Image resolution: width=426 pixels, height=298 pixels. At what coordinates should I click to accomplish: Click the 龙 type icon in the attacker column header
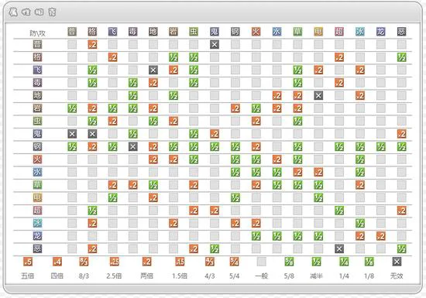tap(381, 32)
